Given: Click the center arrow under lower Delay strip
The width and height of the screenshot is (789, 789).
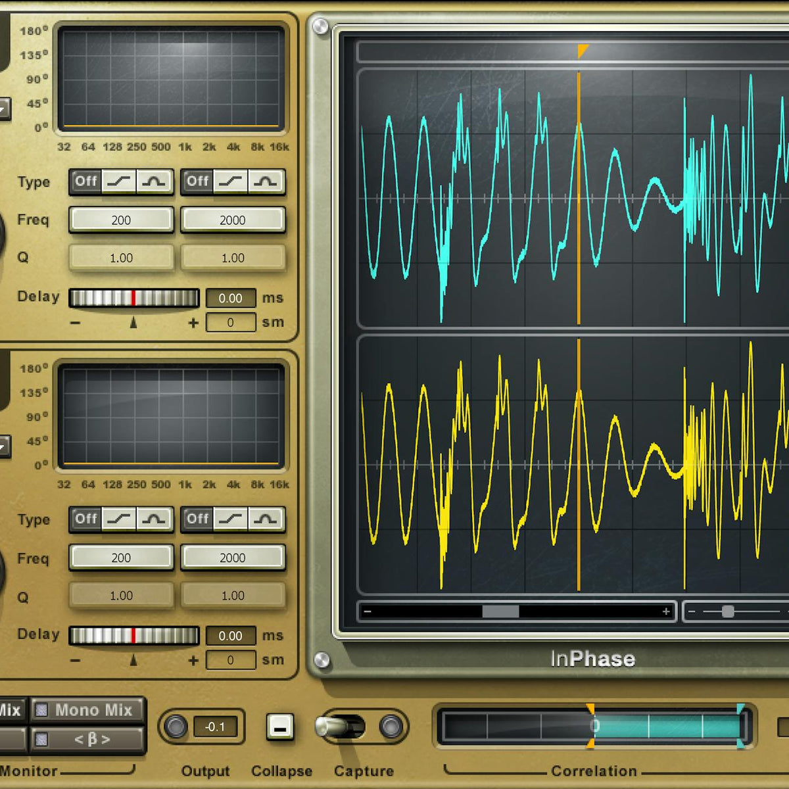Looking at the screenshot, I should [x=133, y=659].
